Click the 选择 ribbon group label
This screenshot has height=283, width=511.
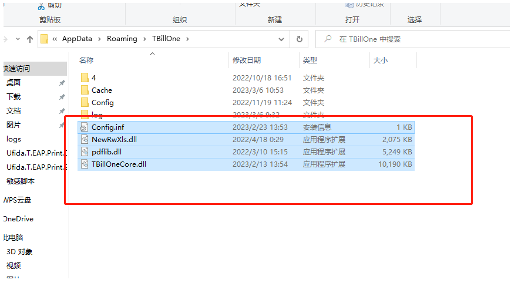[415, 20]
